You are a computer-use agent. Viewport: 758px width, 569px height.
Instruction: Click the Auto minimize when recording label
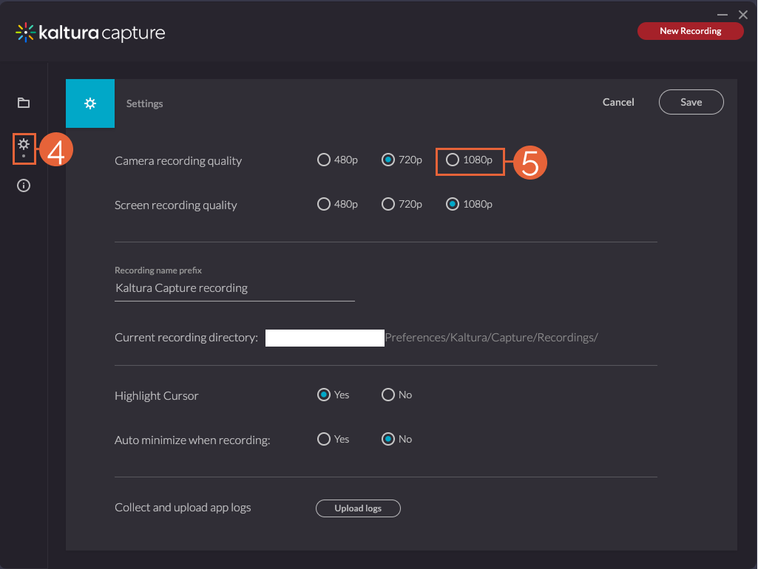pos(192,440)
